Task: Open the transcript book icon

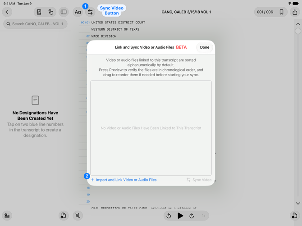Action: click(39, 12)
